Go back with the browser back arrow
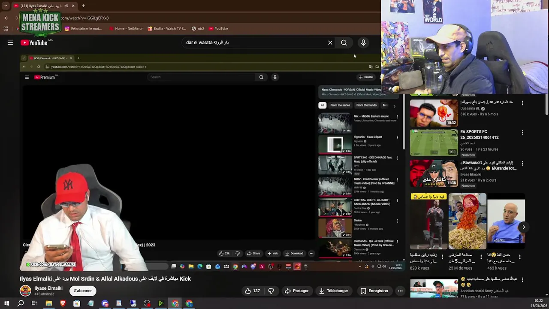 (6, 18)
